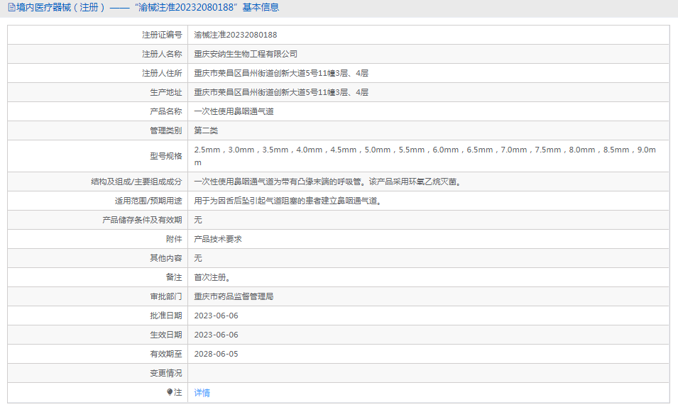Select approving department 重庆市药品监督管理局

pyautogui.click(x=234, y=296)
